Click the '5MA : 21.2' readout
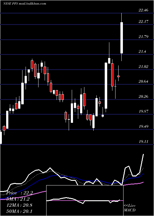Screen dimensions: 154x216 18,199
